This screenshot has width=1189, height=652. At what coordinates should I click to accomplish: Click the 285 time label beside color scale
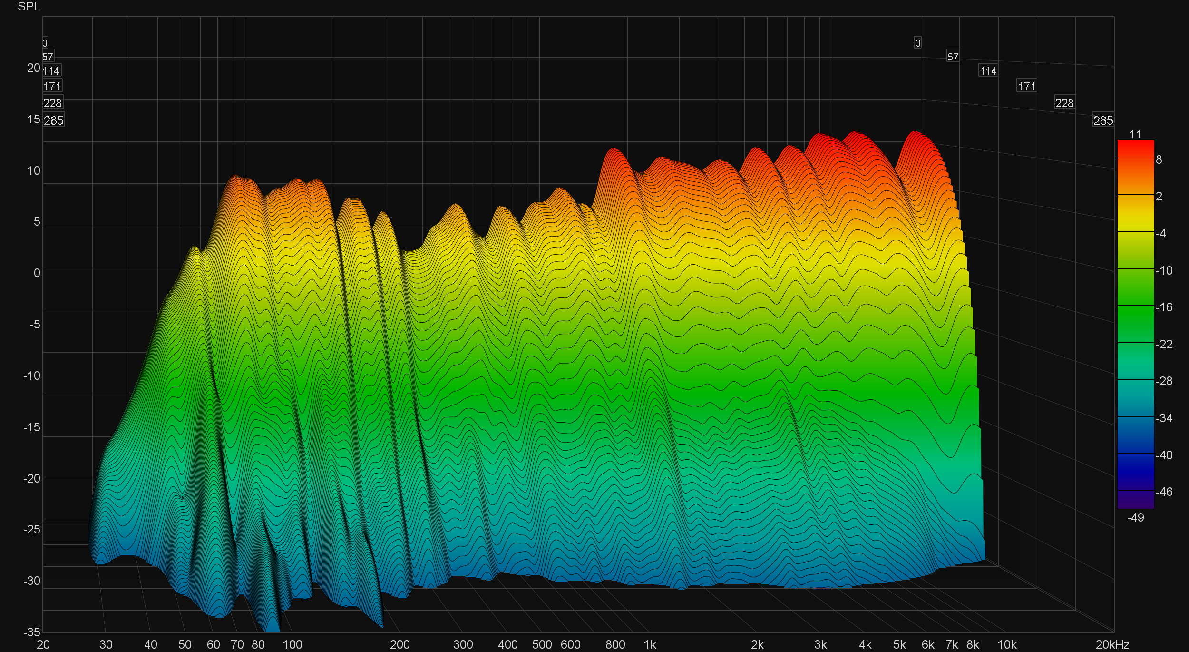point(1103,120)
